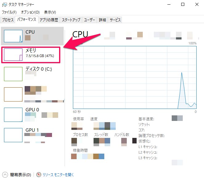Open the オプション(O) menu
Viewport: 204px width, 182px height.
(x=30, y=12)
